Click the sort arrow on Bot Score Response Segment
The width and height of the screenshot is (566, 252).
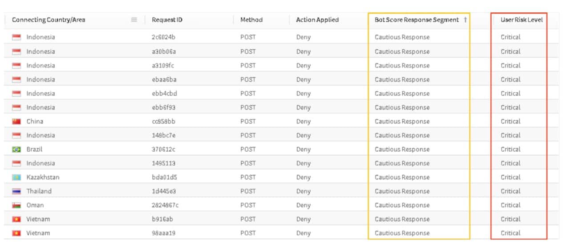pyautogui.click(x=465, y=20)
